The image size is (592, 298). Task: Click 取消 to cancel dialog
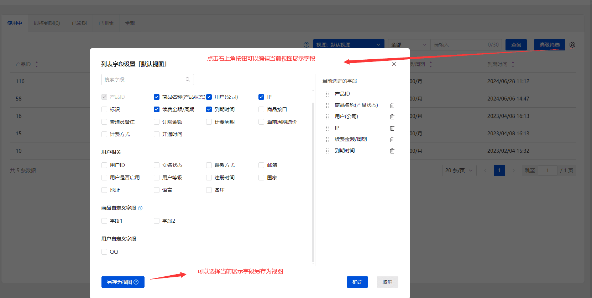[x=387, y=282]
